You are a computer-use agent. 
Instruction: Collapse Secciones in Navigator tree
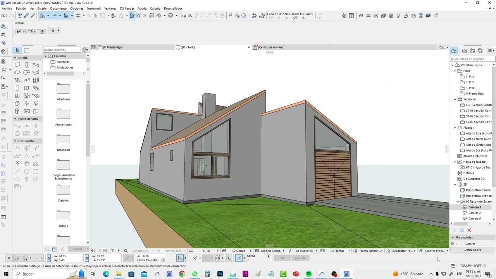(455, 99)
